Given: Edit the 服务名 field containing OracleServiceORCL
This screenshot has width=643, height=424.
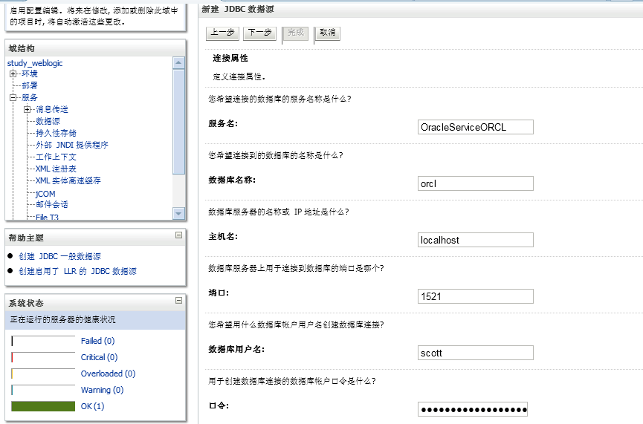Looking at the screenshot, I should pyautogui.click(x=475, y=127).
